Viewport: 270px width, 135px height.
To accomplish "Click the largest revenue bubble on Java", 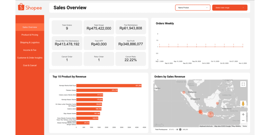I will 210,114.
